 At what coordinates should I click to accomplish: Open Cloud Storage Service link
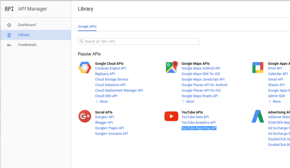click(111, 79)
